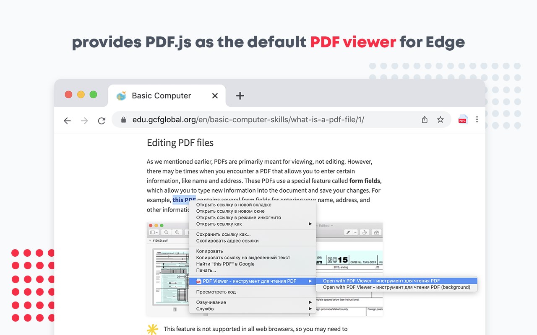537x335 pixels.
Task: Bookmark page with the star icon
Action: (440, 120)
